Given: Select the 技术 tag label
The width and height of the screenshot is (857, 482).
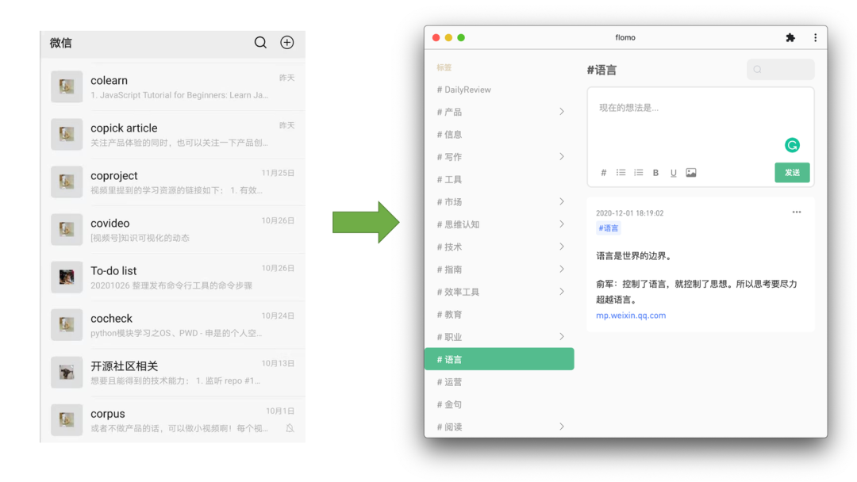Looking at the screenshot, I should coord(449,247).
